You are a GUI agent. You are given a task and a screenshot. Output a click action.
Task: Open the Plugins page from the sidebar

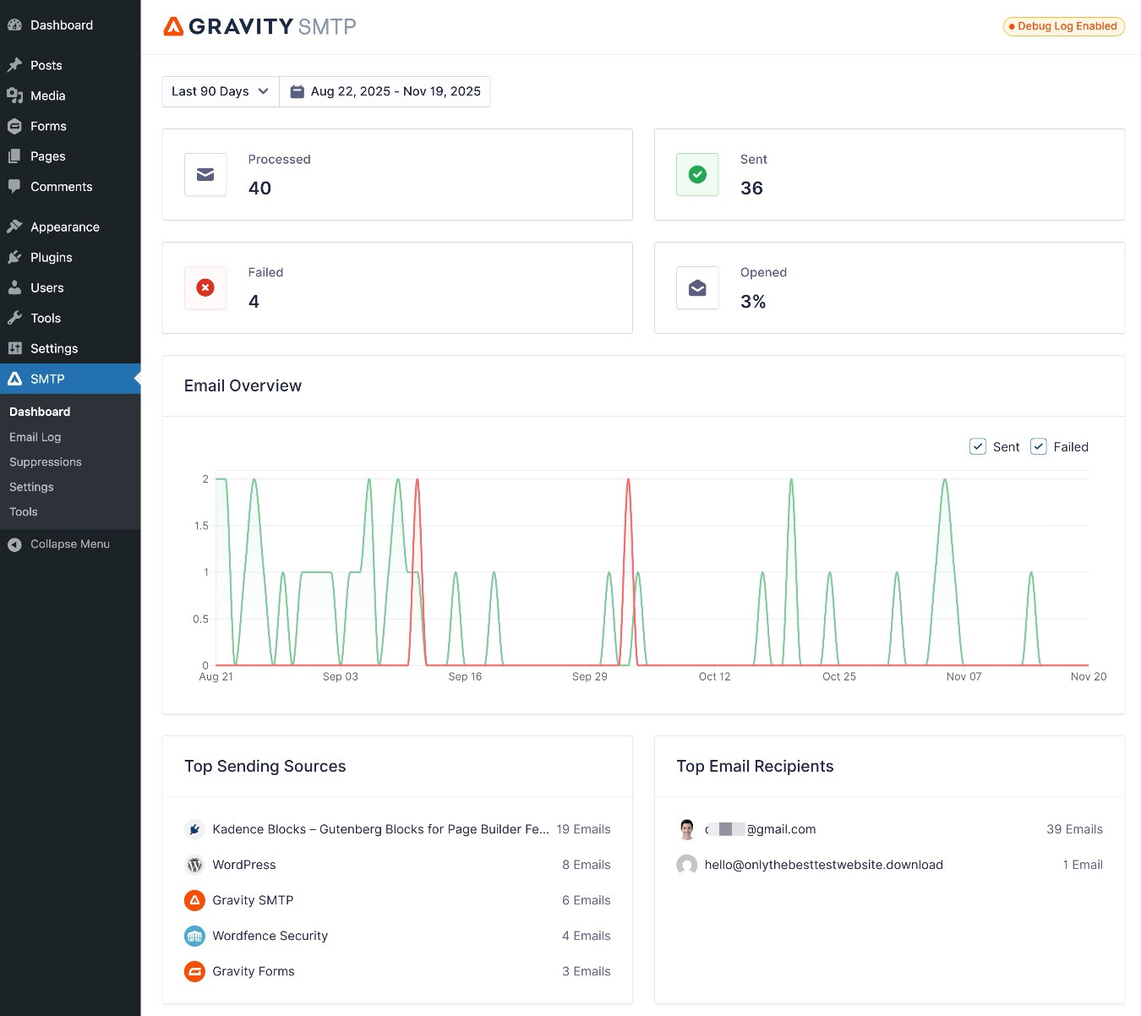(x=51, y=257)
